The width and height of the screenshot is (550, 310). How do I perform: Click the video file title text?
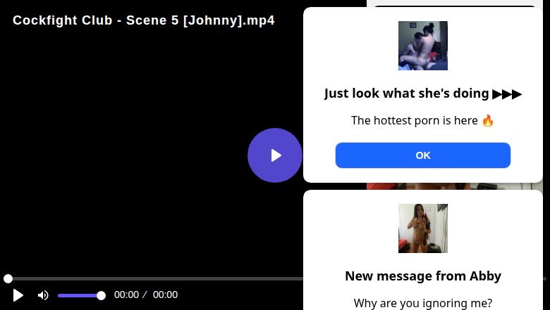tap(144, 20)
